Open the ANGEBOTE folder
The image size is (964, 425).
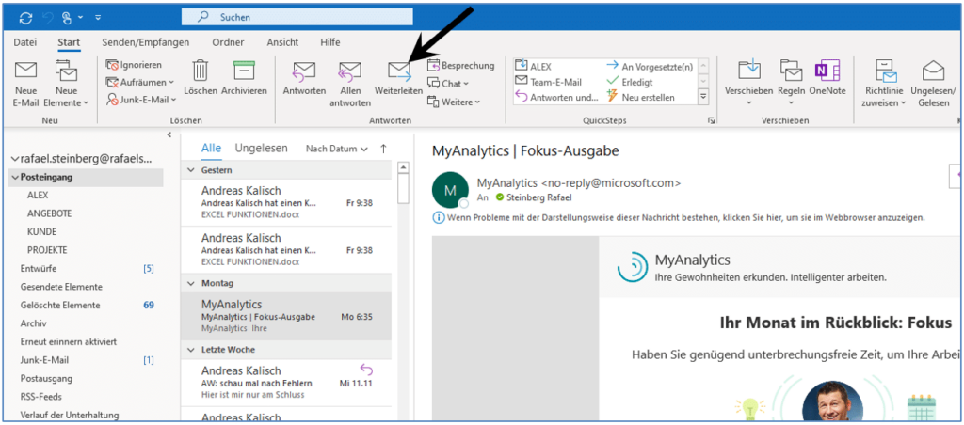coord(49,213)
